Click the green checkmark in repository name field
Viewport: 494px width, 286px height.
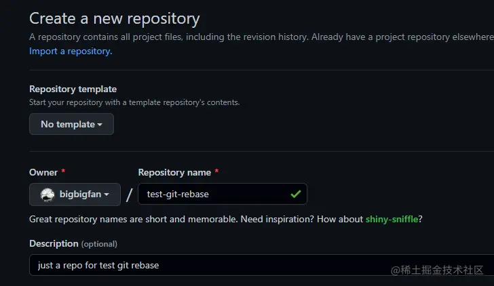click(x=296, y=194)
